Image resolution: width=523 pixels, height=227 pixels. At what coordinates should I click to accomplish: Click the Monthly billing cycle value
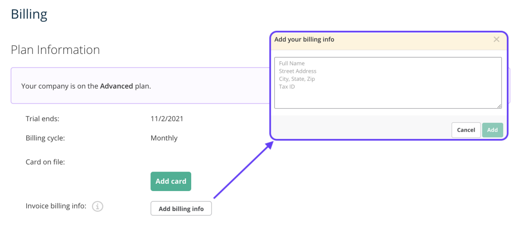164,138
